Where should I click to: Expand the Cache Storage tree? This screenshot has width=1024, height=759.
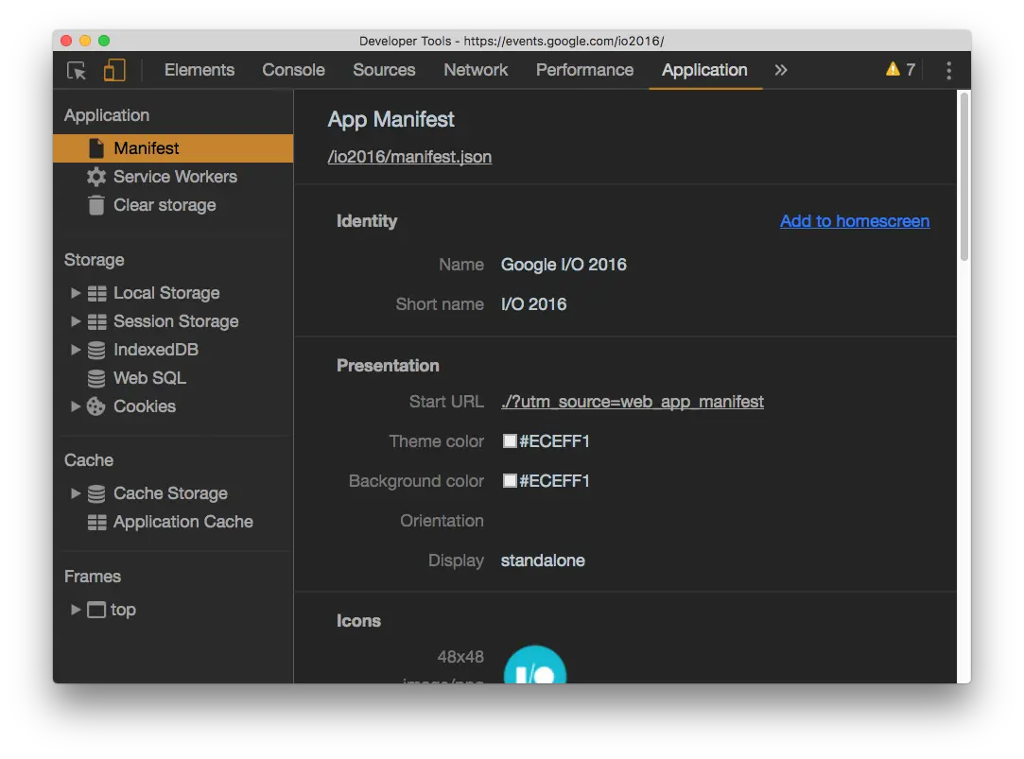[x=75, y=493]
